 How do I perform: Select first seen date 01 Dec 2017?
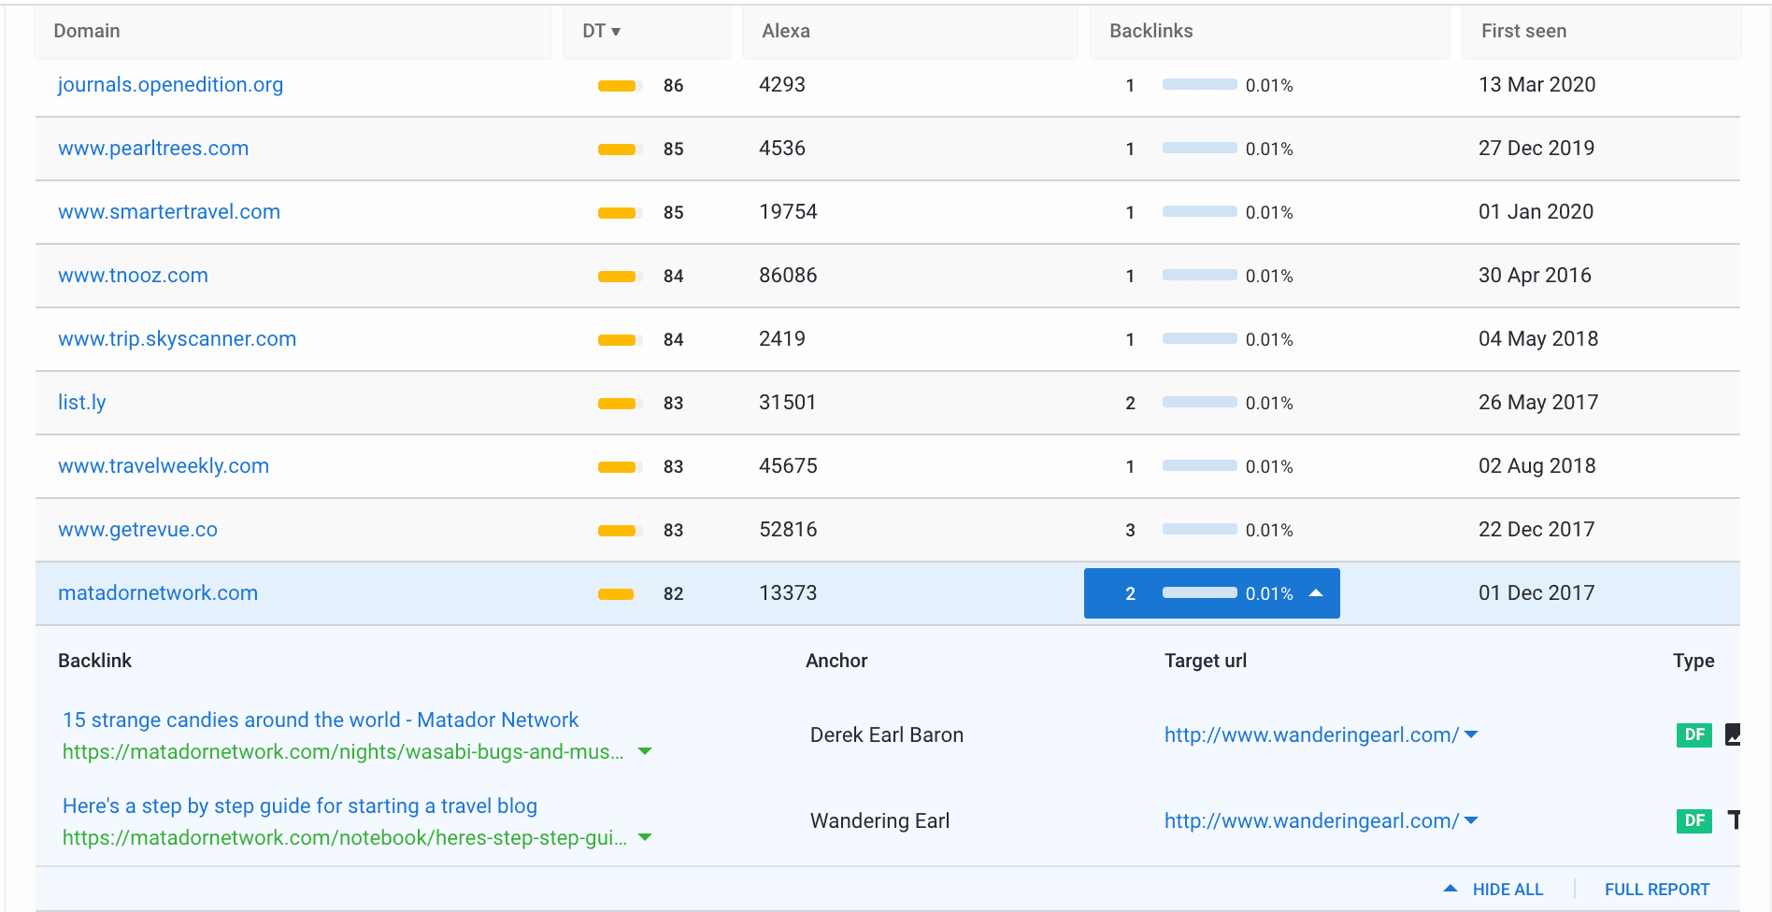[x=1536, y=593]
